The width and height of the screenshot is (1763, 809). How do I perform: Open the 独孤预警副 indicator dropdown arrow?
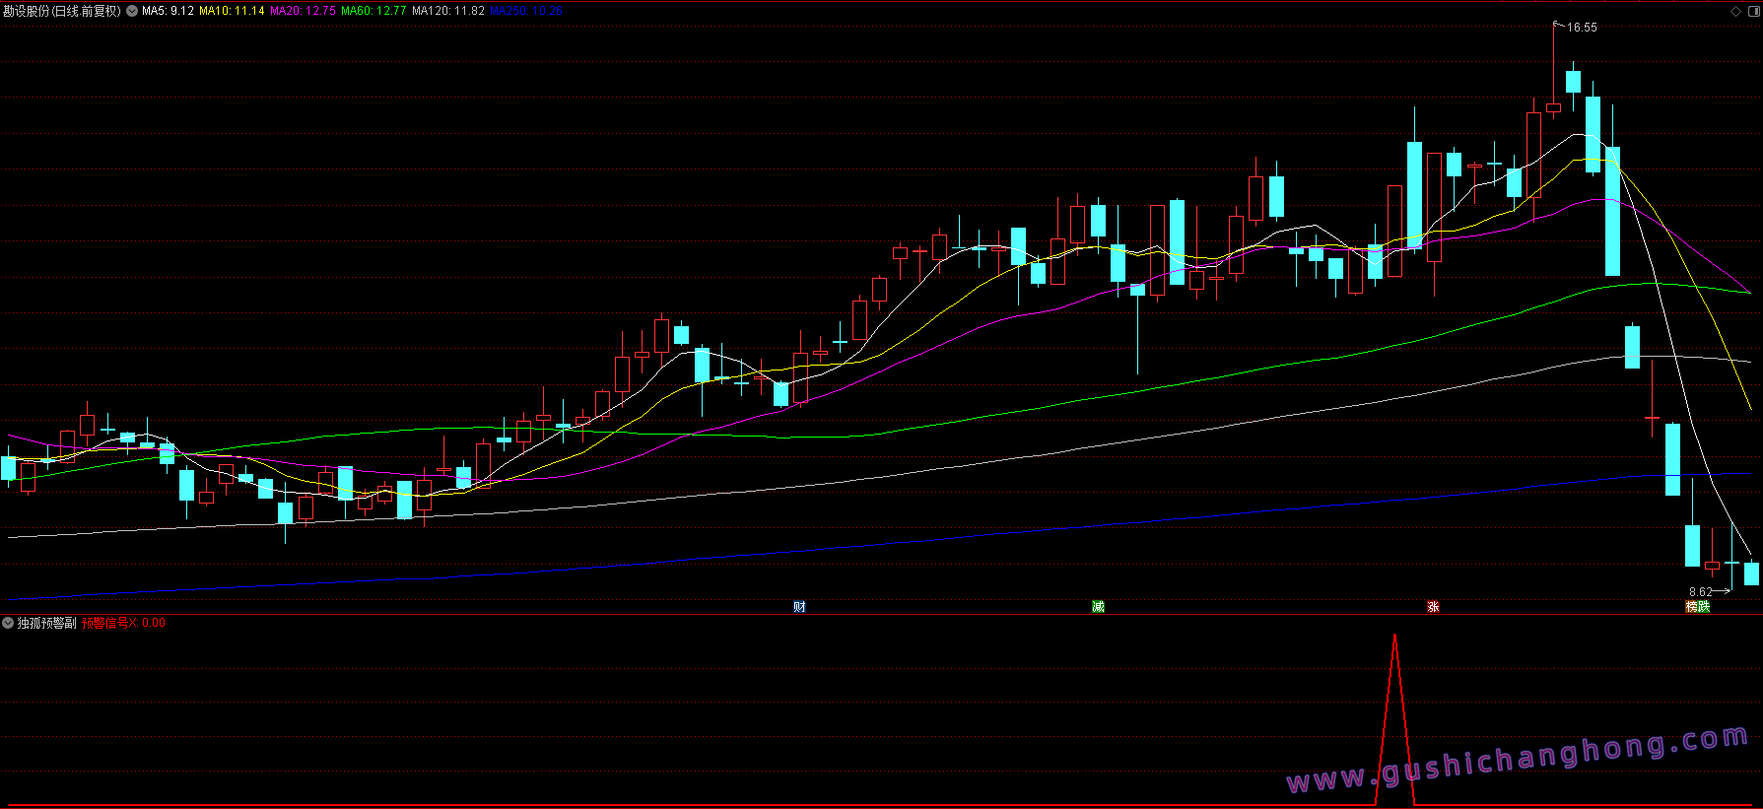[x=8, y=623]
